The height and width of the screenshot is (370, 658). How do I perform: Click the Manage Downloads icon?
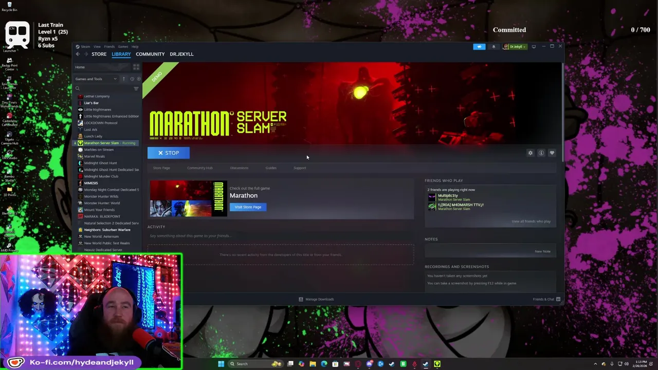[x=301, y=299]
